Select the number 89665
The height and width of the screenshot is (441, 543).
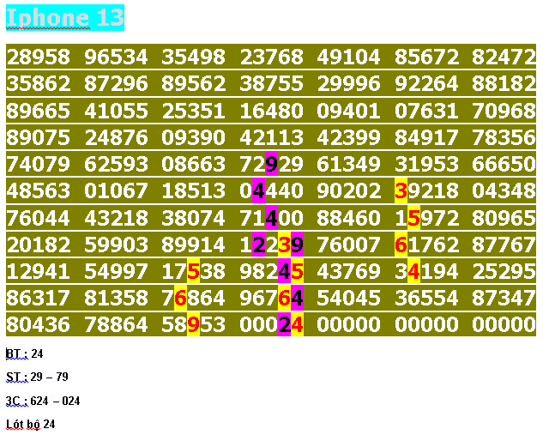coord(39,111)
